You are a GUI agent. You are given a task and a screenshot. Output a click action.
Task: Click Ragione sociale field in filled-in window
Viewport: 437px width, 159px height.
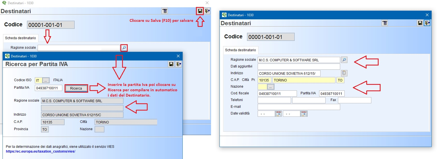coord(299,60)
